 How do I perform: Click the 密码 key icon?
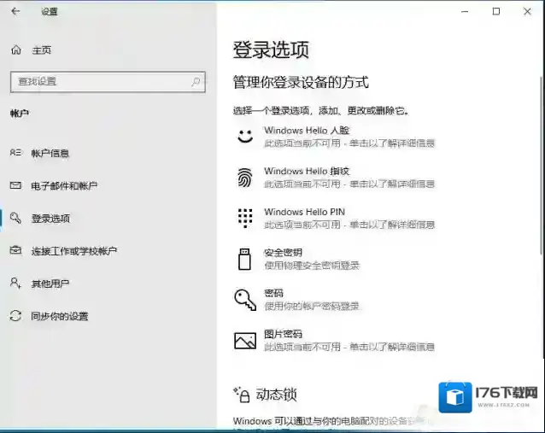pos(245,300)
